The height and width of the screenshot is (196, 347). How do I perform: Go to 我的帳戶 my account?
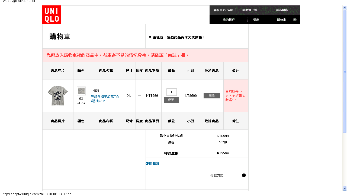click(229, 20)
